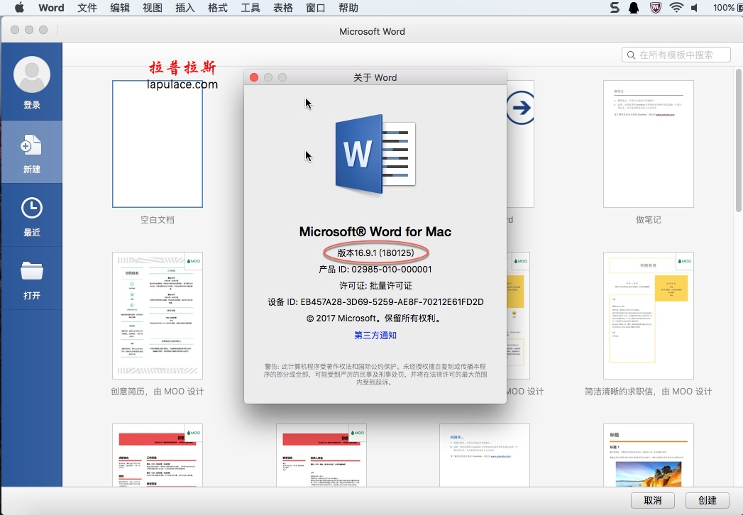The width and height of the screenshot is (743, 515).
Task: Click the Microsoft® Word for Mac heading
Action: pos(375,232)
